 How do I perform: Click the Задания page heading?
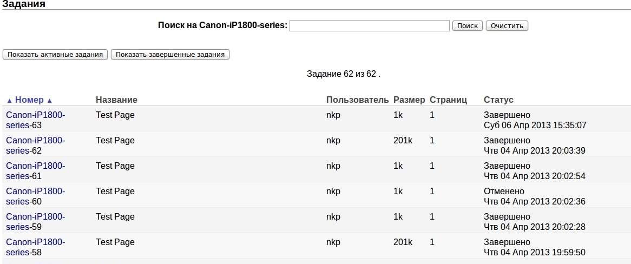[x=24, y=4]
